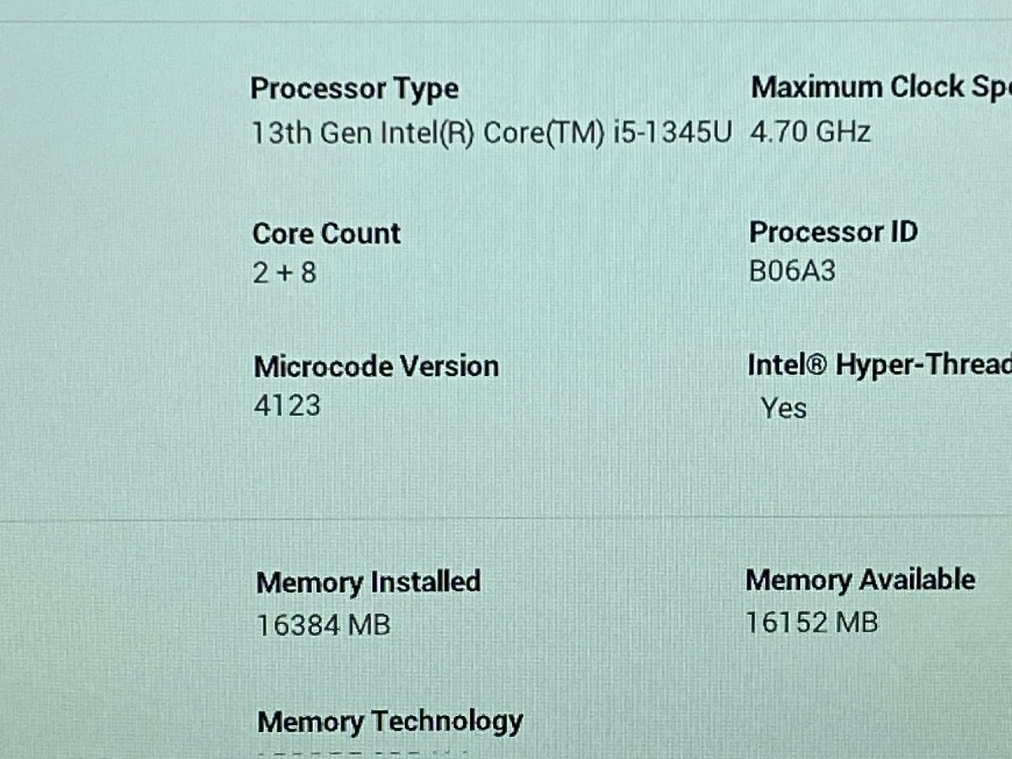Click the Processor ID heading
This screenshot has height=759, width=1012.
point(833,232)
